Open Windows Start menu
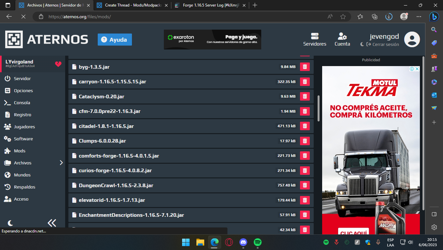This screenshot has height=250, width=443. 186,242
